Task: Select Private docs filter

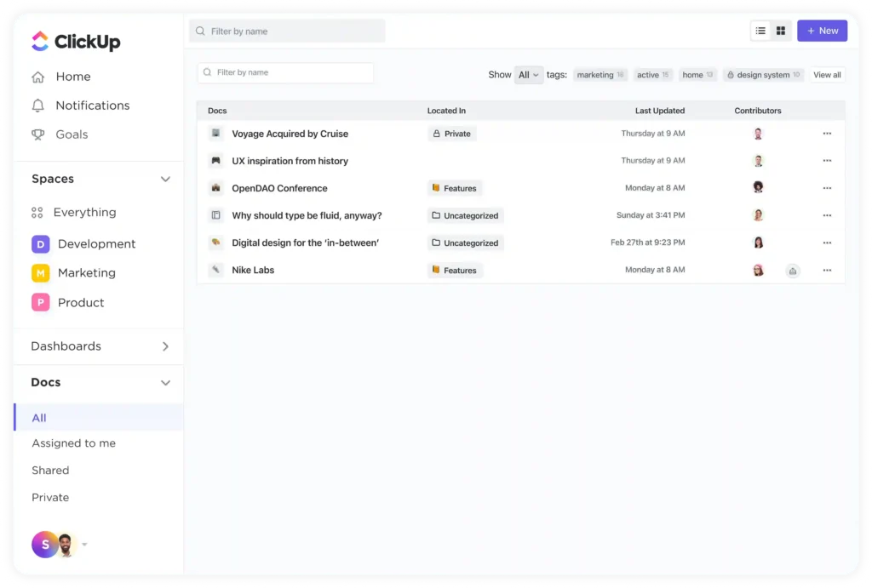Action: 50,498
